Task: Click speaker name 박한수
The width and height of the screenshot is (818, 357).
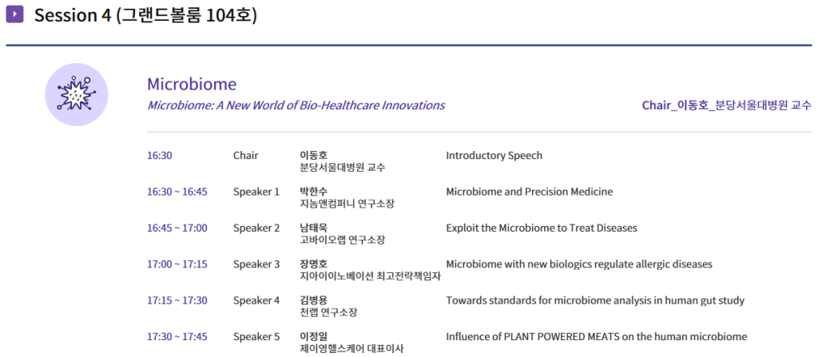Action: coord(313,192)
